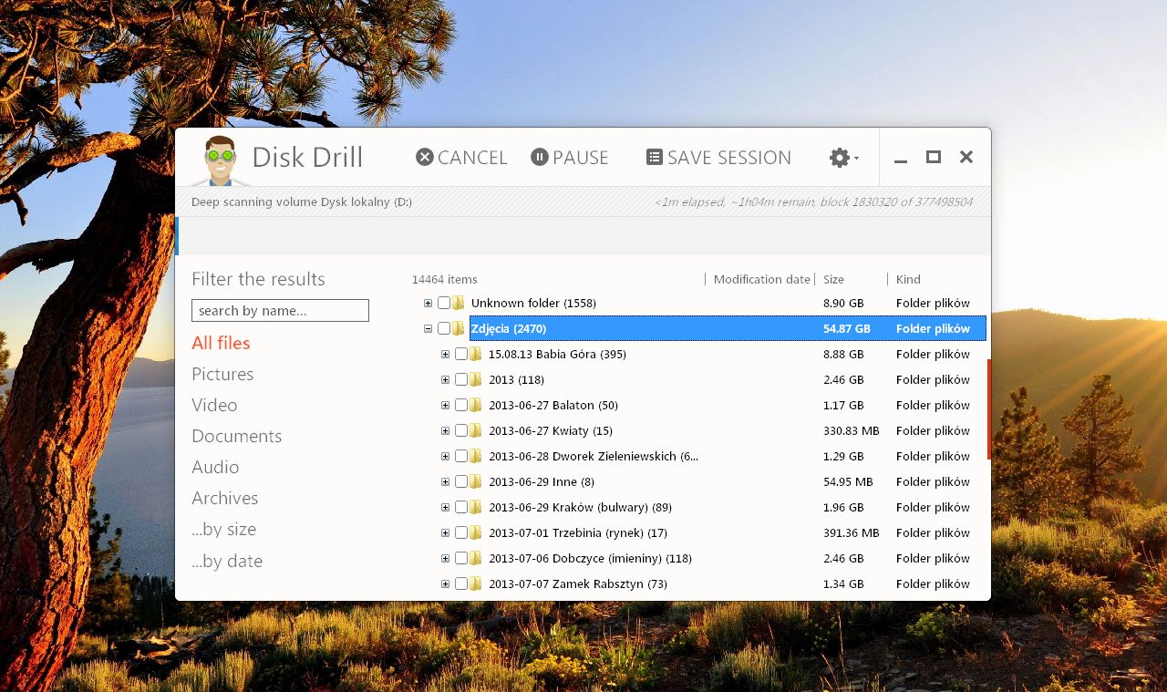This screenshot has width=1167, height=692.
Task: Click folder icon next to Kraków (bulwary)
Action: pos(476,507)
